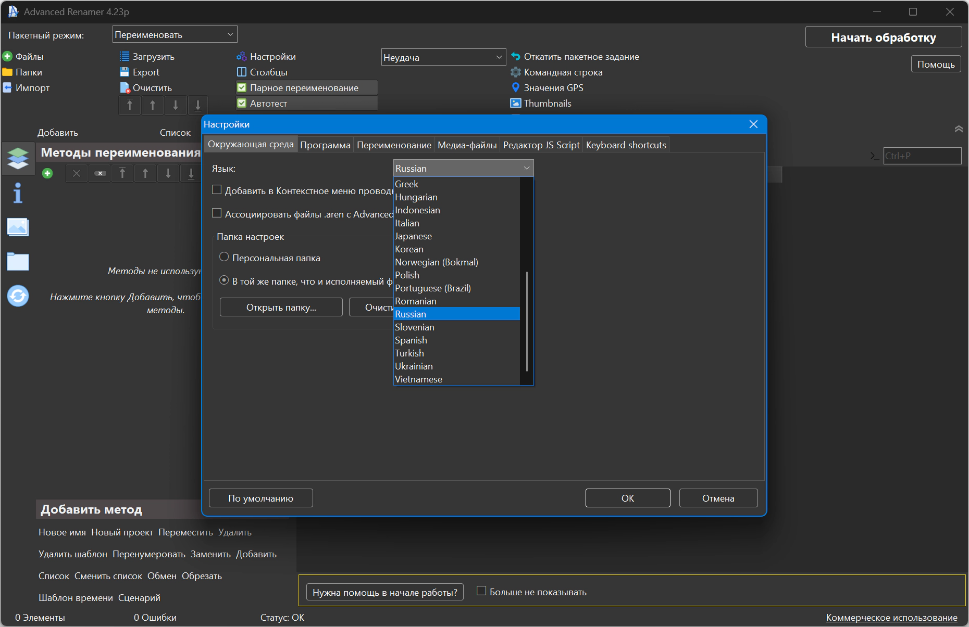Open the Неудача dropdown
This screenshot has width=969, height=627.
pos(443,57)
